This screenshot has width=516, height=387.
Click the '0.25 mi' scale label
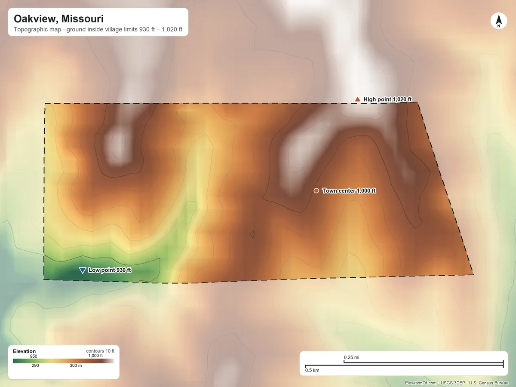[x=351, y=357]
